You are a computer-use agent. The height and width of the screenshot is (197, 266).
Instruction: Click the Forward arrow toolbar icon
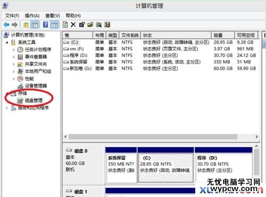(15, 24)
